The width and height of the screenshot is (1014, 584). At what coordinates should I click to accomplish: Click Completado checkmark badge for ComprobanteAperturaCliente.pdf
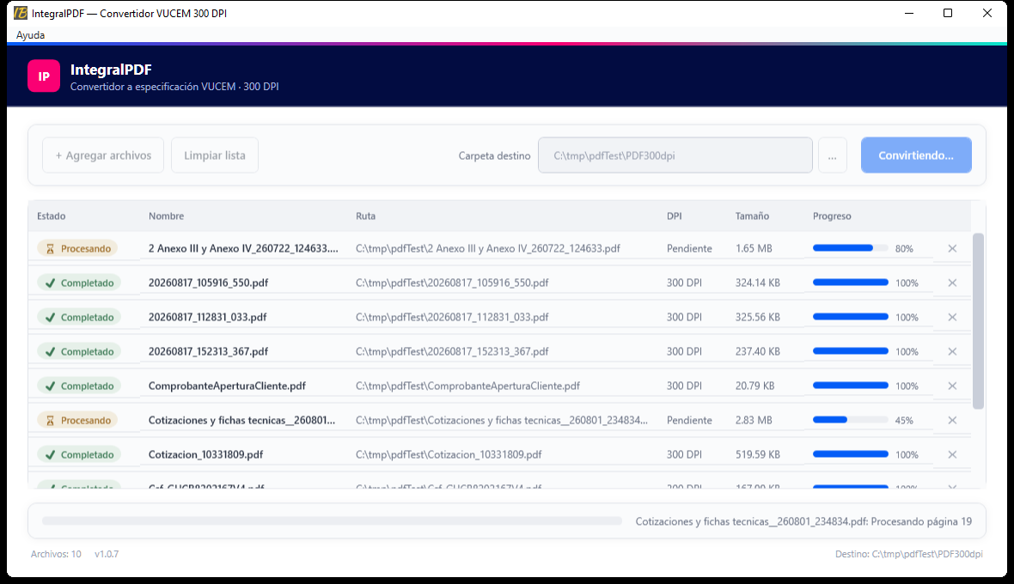pyautogui.click(x=79, y=386)
